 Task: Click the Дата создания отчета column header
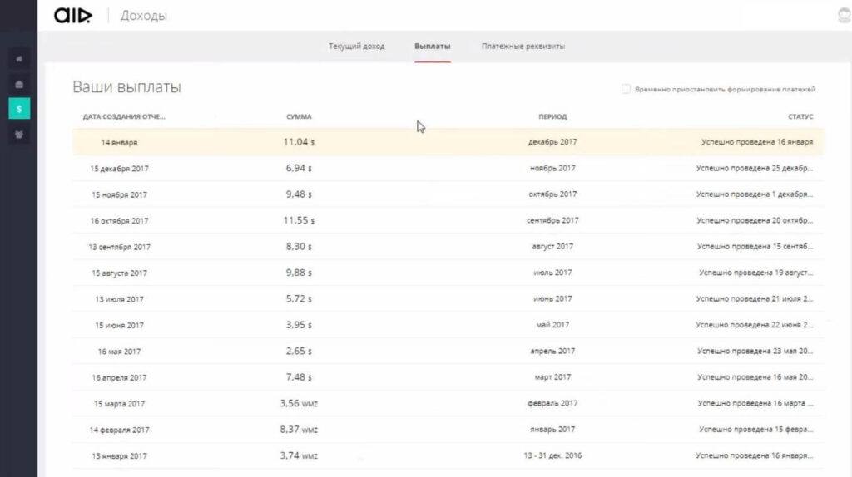click(x=124, y=117)
